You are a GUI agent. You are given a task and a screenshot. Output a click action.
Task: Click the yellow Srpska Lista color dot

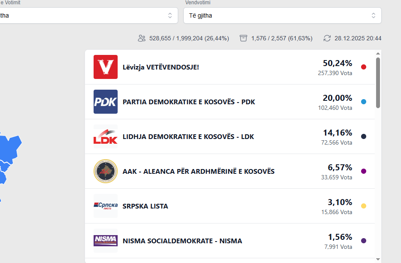[364, 206]
